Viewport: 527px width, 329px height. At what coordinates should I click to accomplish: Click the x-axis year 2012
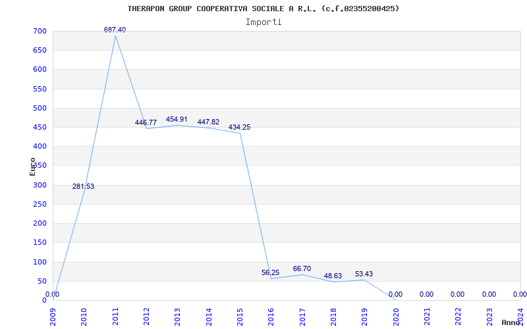(146, 317)
